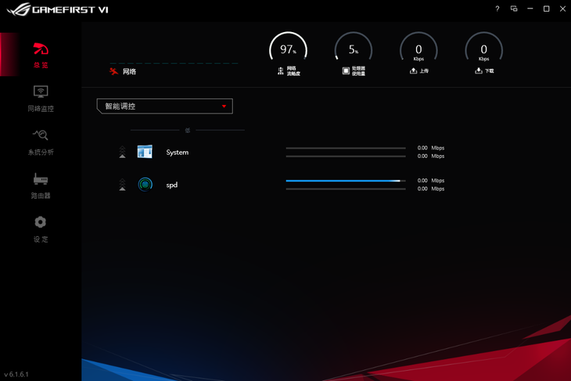Click the 5% processor usage gauge
571x381 pixels.
point(353,50)
